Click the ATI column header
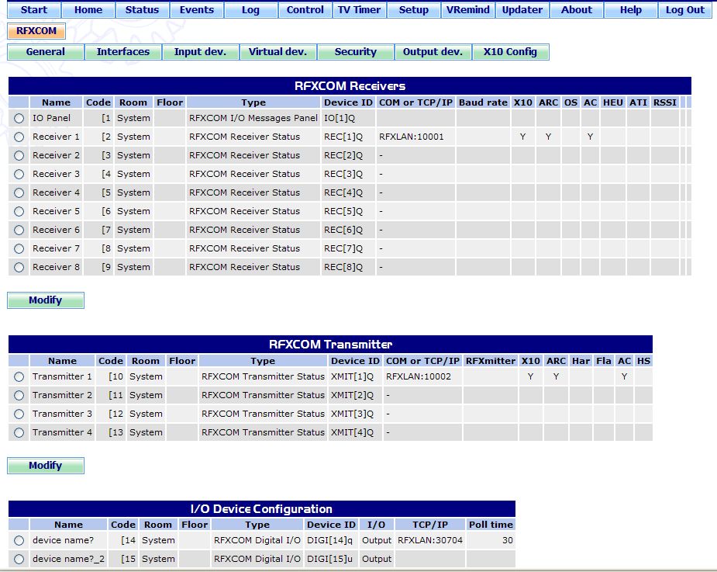 638,102
